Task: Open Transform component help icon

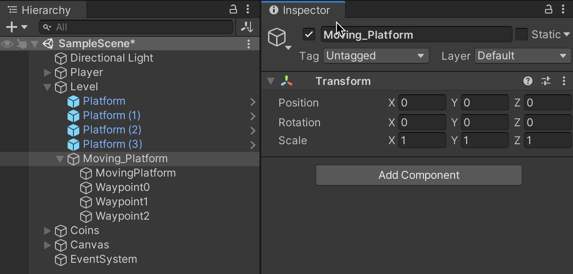Action: pyautogui.click(x=528, y=81)
